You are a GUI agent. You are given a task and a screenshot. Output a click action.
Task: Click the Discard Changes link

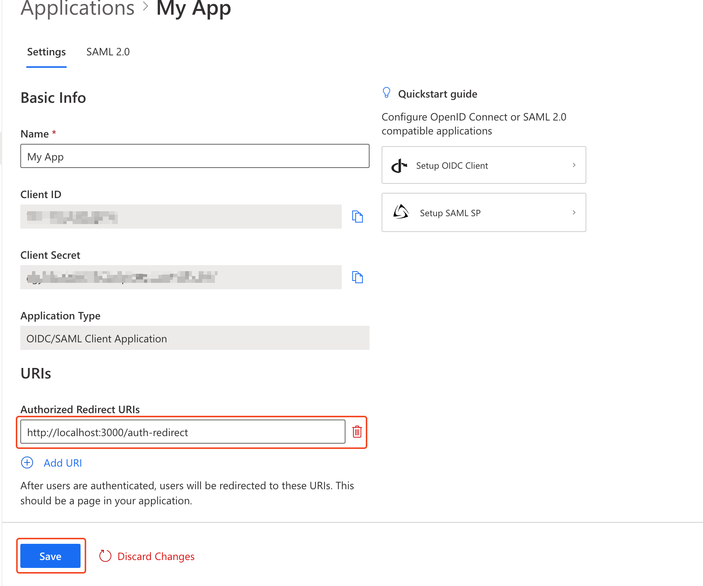[156, 556]
